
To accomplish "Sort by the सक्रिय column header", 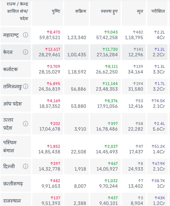I will (x=81, y=12).
